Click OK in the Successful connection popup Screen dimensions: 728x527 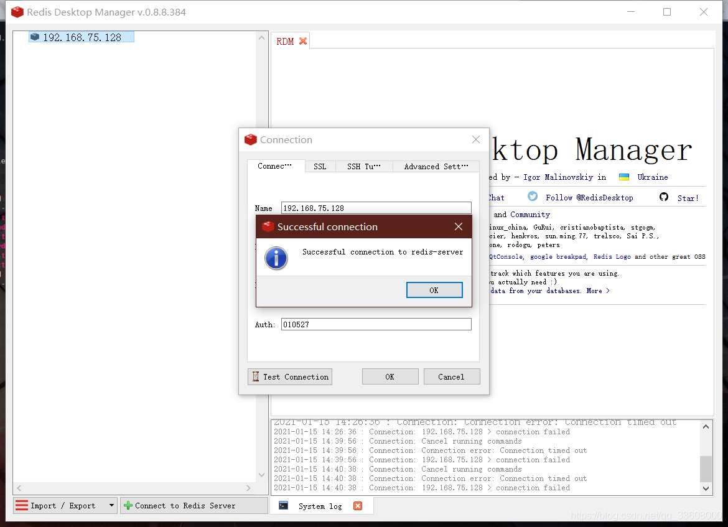pyautogui.click(x=434, y=290)
